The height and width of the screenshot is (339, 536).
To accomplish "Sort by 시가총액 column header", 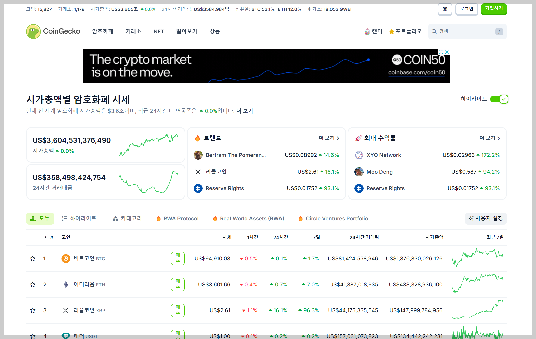I will (x=434, y=237).
